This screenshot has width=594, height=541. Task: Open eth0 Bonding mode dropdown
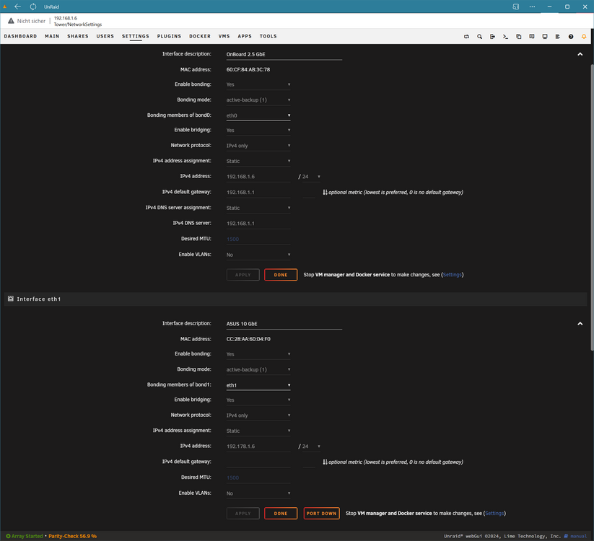click(258, 100)
